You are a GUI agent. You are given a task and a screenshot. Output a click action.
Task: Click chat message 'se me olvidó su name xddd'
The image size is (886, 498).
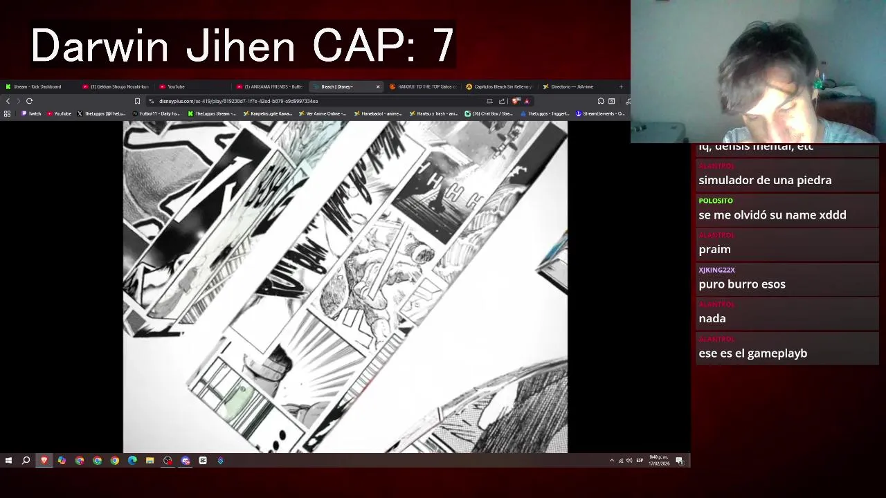coord(772,215)
